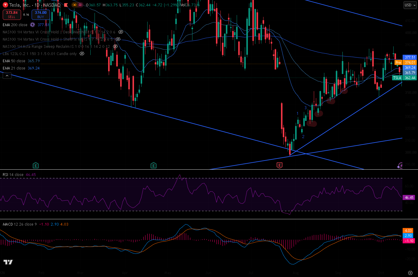The width and height of the screenshot is (418, 277).
Task: Select the EMA 21 close indicator legend
Action: pyautogui.click(x=14, y=68)
